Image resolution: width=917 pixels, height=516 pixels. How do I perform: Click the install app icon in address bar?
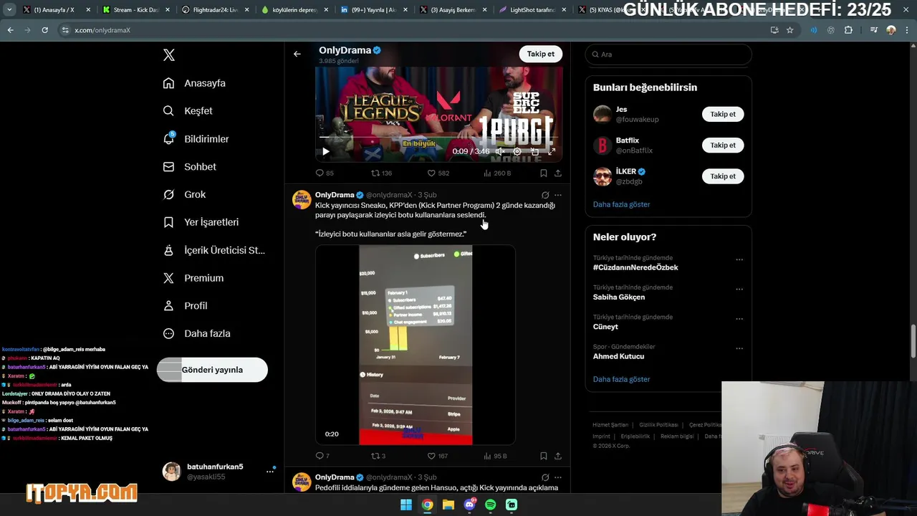(774, 30)
